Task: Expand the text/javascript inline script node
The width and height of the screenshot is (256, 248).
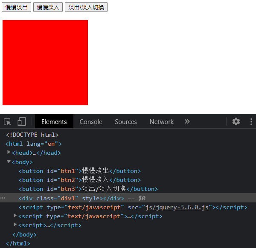Action: click(x=15, y=216)
